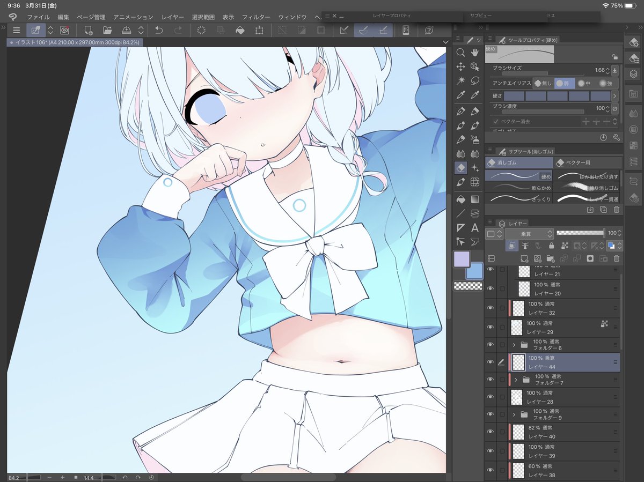Switch to the ベクター用 eraser group tab

tap(588, 162)
